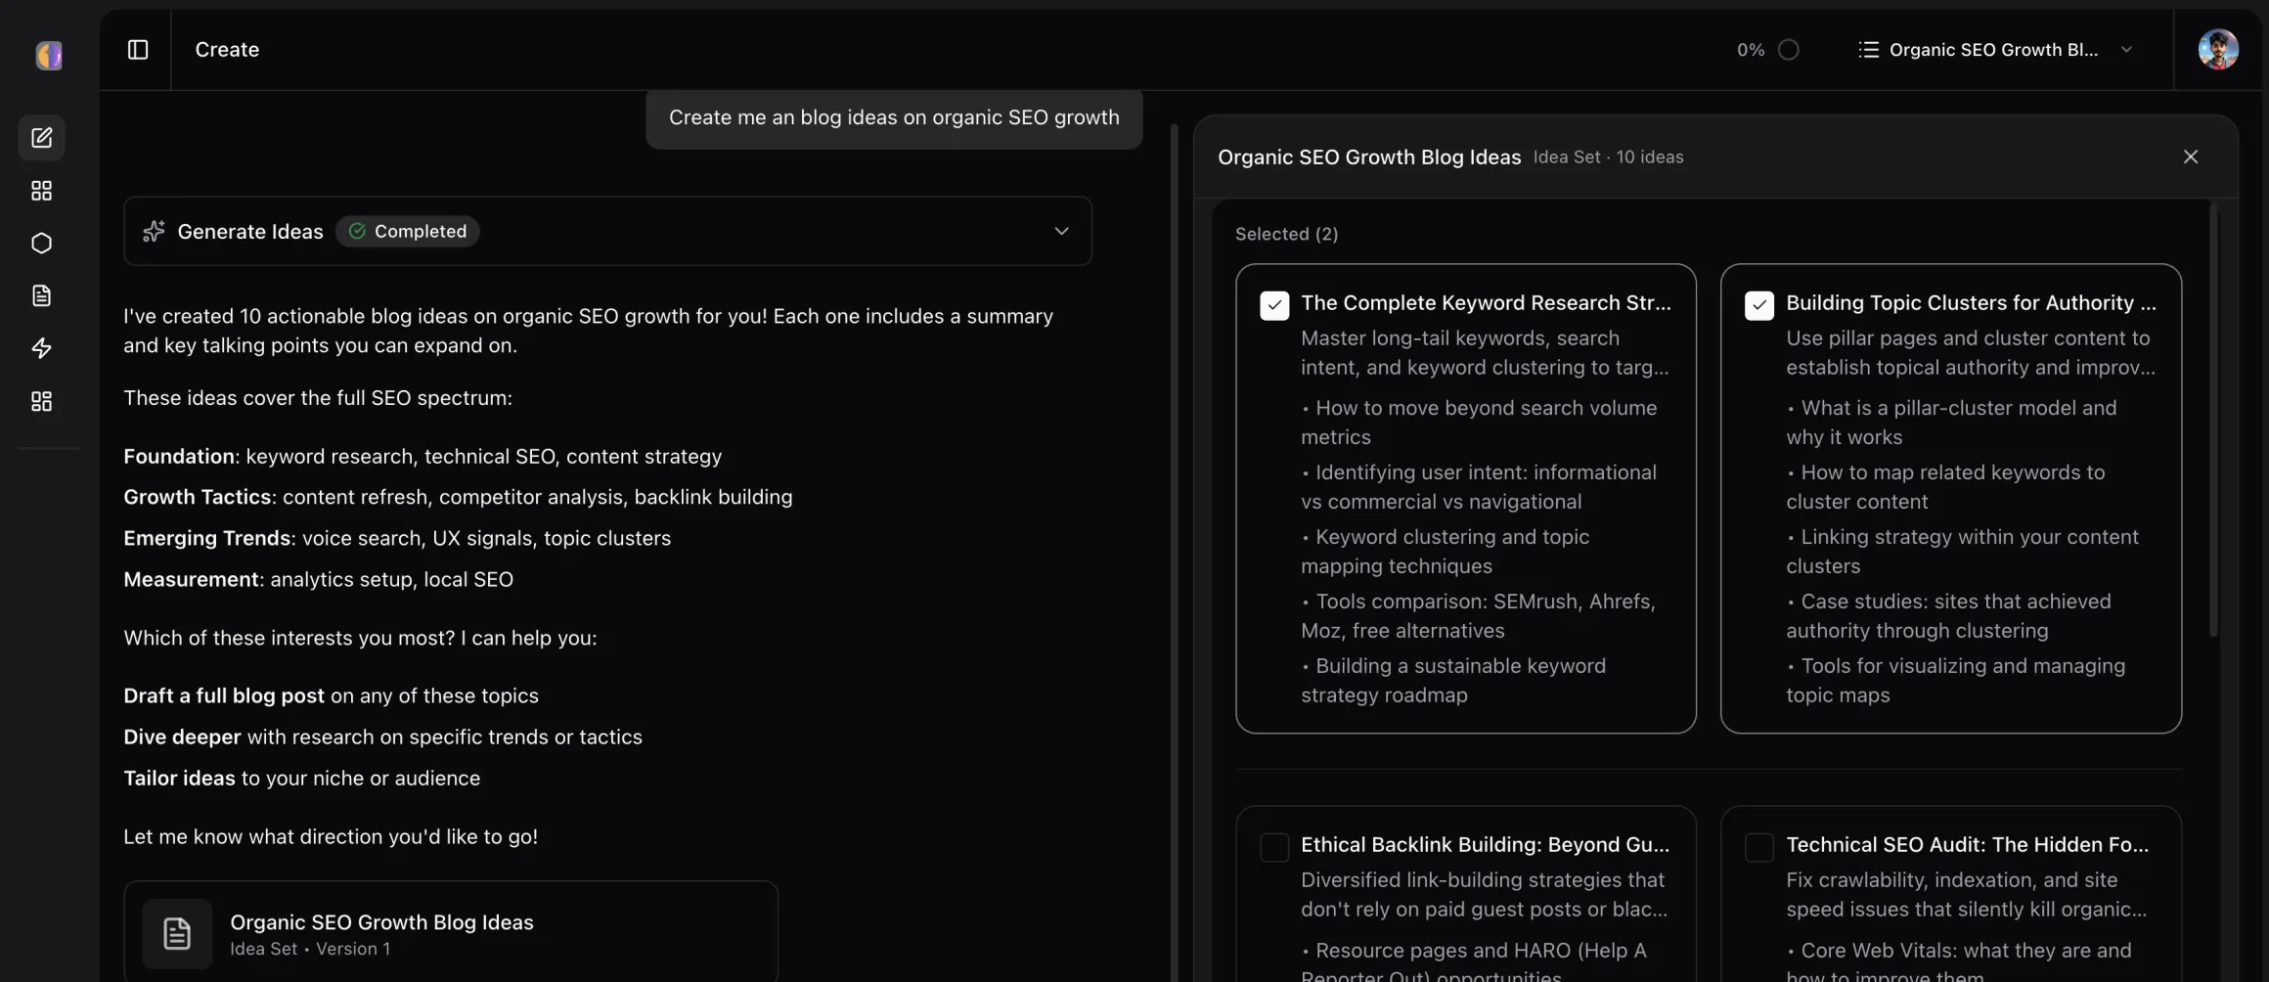Click Let me know what direction line

331,837
